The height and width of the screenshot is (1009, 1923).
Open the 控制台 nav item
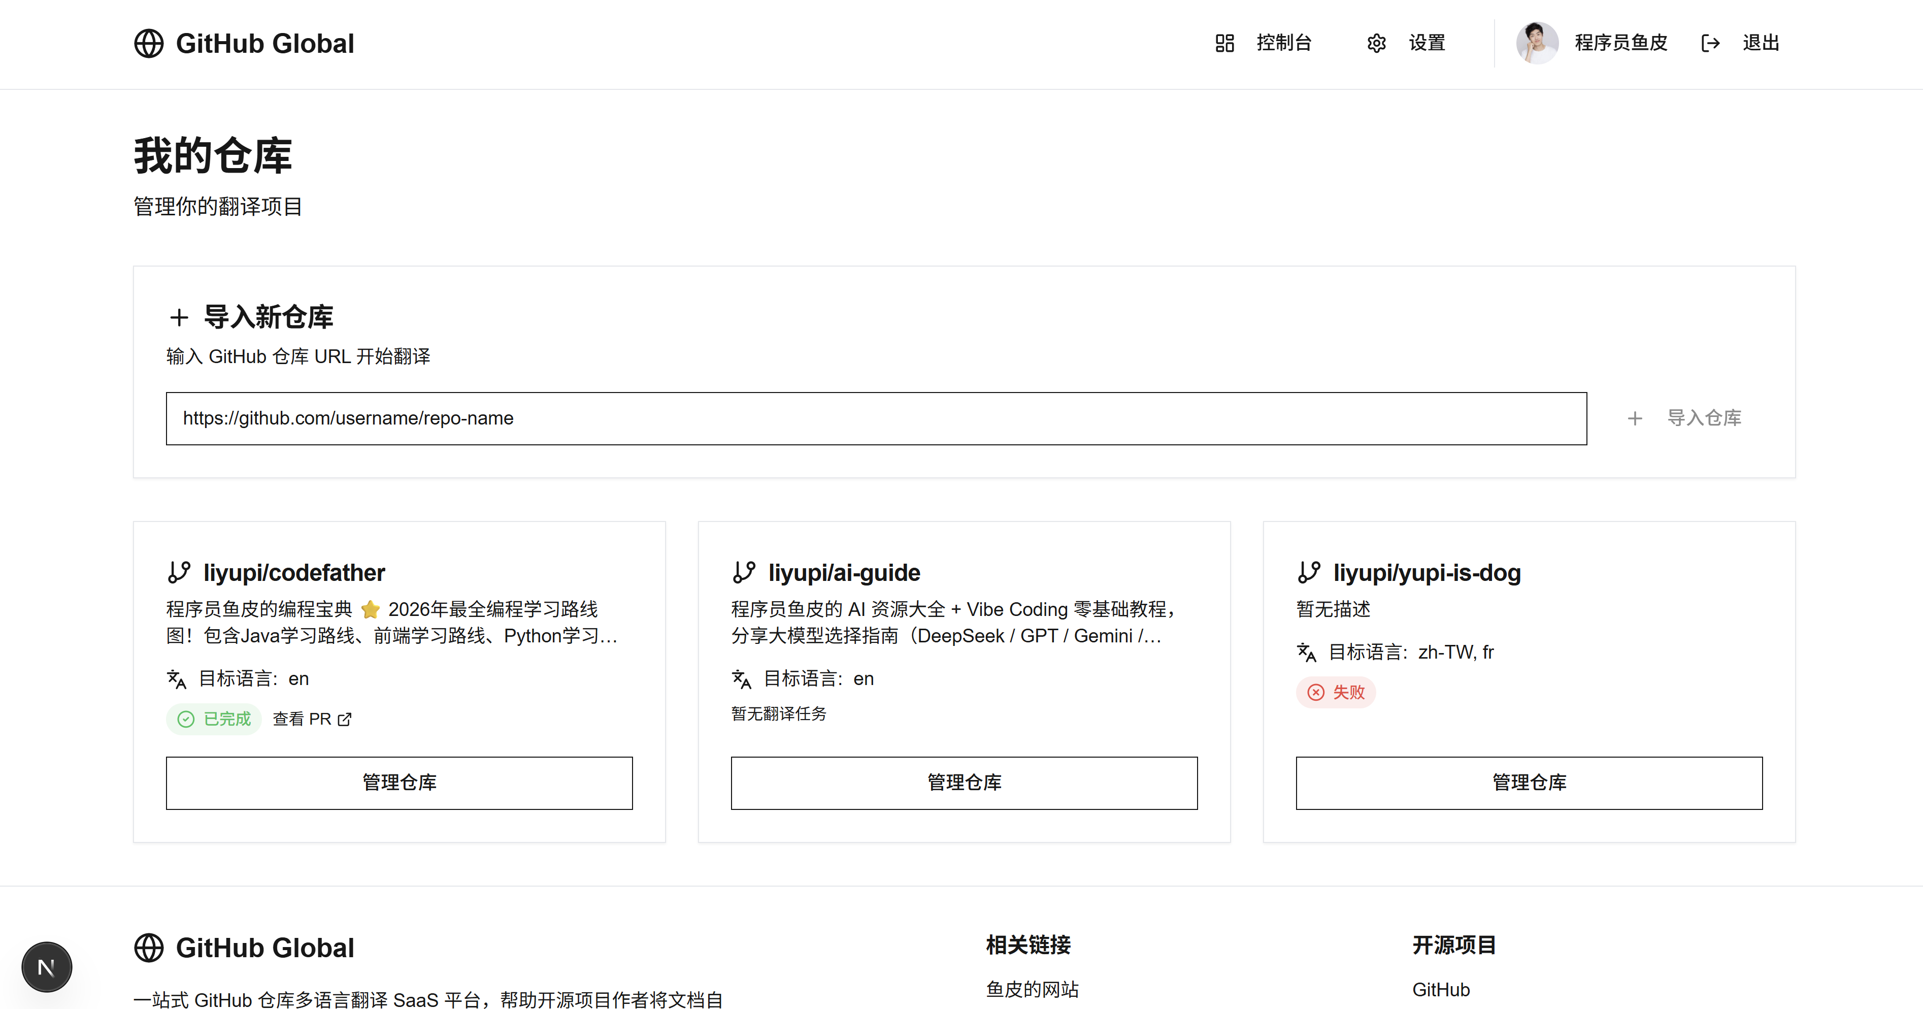(x=1283, y=43)
